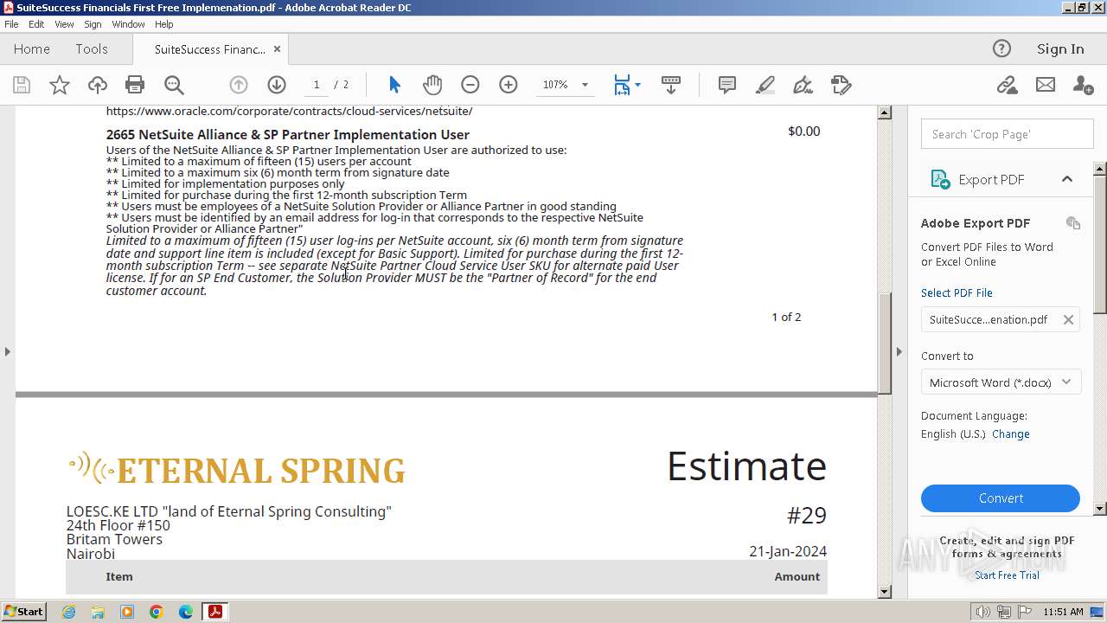
Task: Print the document
Action: tap(135, 85)
